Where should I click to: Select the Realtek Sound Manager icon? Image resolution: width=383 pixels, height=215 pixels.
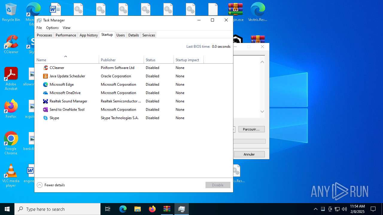(45, 101)
